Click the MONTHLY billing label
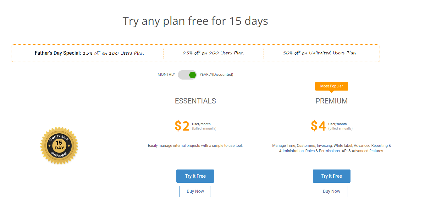This screenshot has height=200, width=425. [x=166, y=75]
